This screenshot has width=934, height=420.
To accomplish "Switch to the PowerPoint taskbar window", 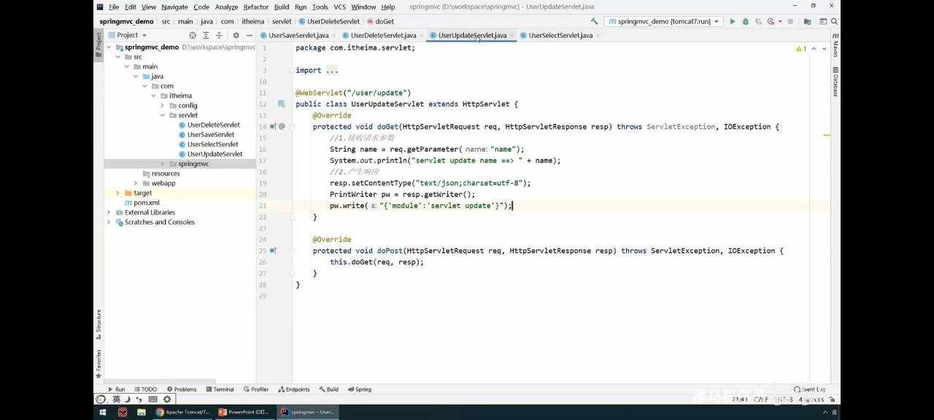I will tap(244, 412).
